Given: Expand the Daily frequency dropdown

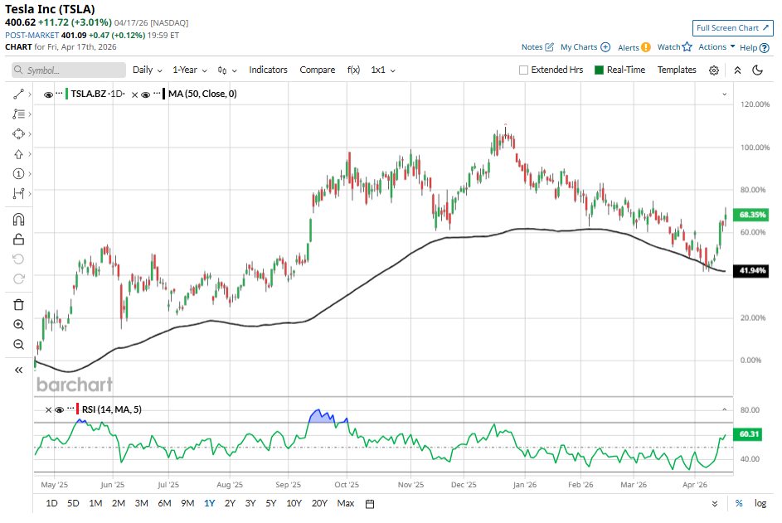Looking at the screenshot, I should click(148, 70).
